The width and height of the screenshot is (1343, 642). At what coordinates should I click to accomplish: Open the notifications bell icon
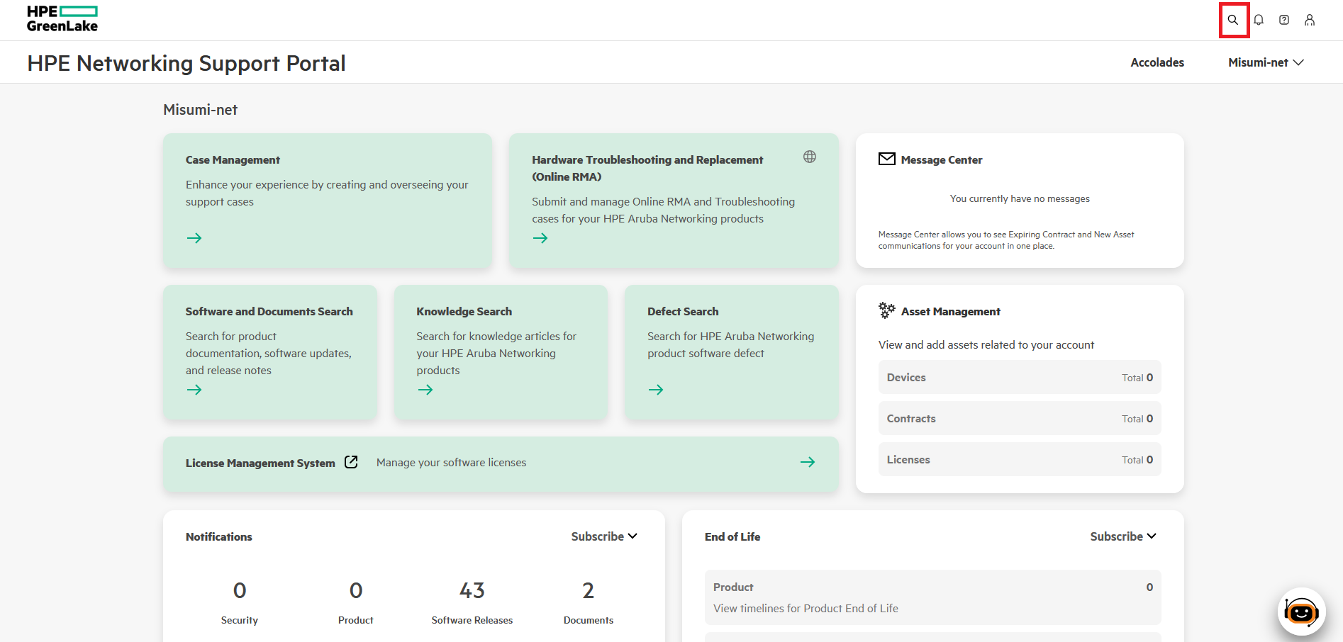point(1259,20)
